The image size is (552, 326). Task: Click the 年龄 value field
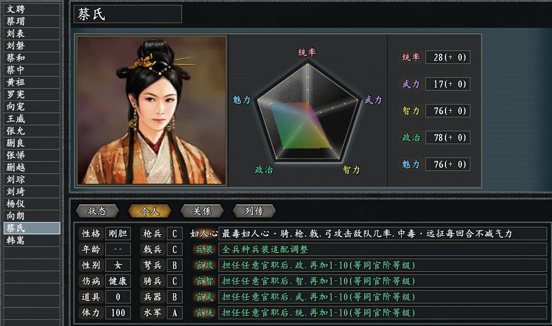[118, 249]
